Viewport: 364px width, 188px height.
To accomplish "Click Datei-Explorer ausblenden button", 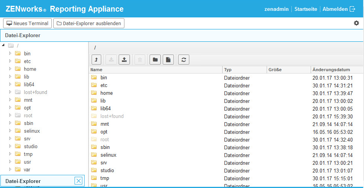I will 89,23.
